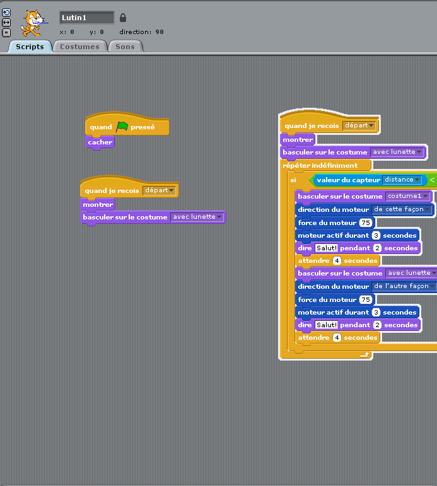Edit the 75 field under 'de cette façon'
437x486 pixels.
coord(366,223)
